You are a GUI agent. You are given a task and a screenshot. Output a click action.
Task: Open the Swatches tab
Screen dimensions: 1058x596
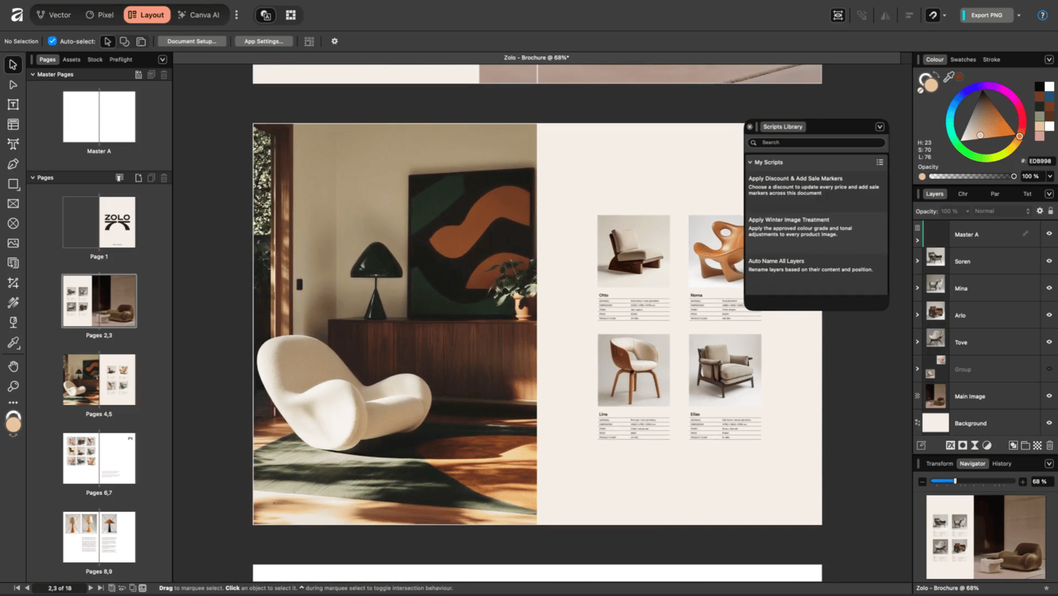coord(963,59)
